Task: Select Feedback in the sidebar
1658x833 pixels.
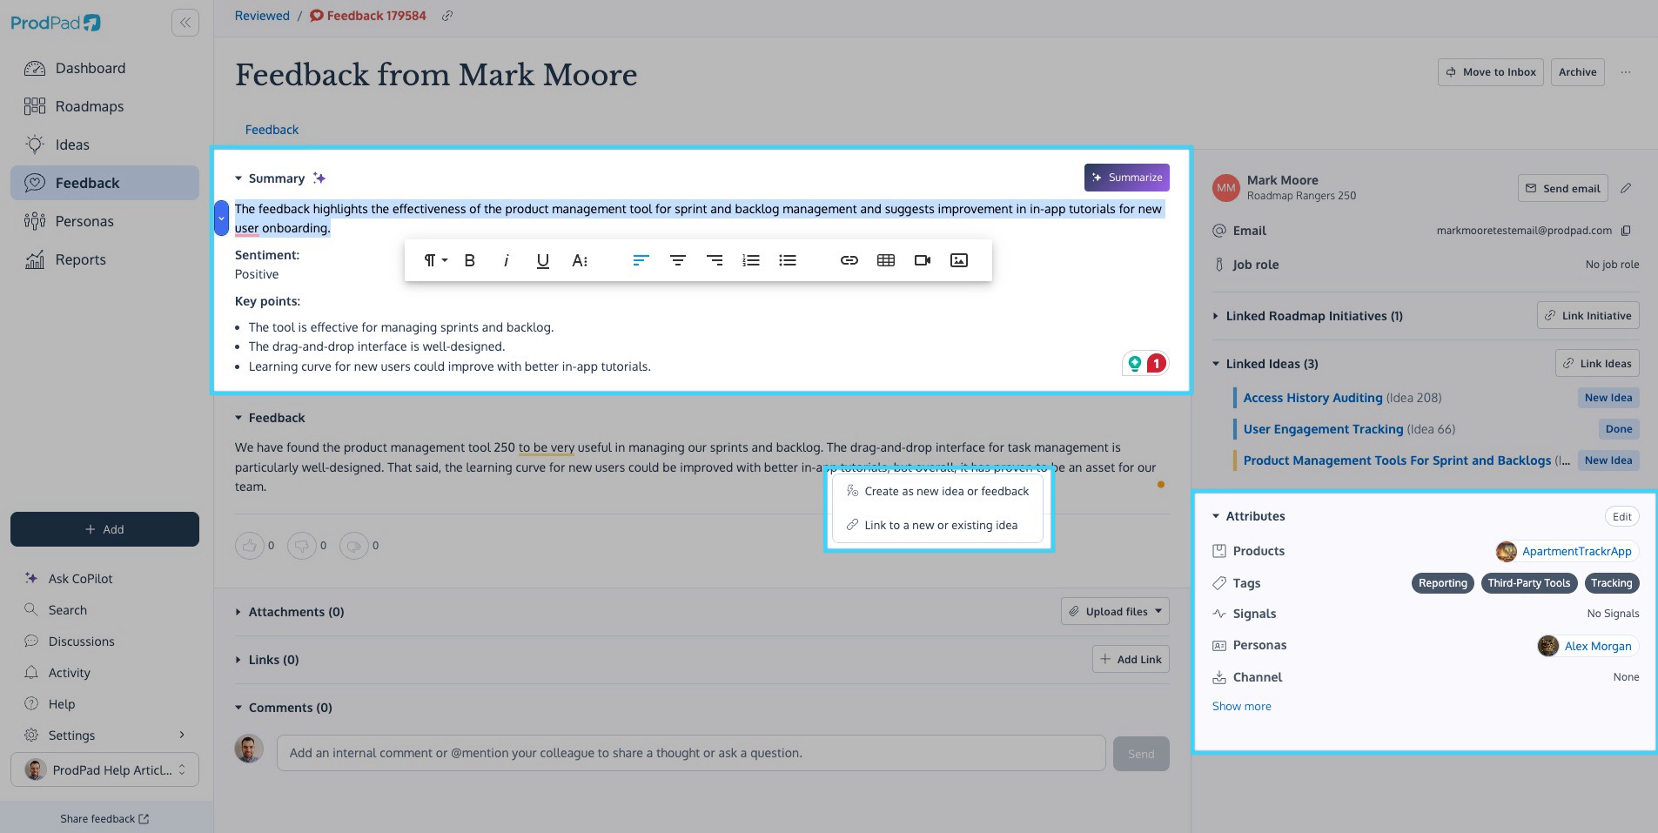Action: click(x=104, y=183)
